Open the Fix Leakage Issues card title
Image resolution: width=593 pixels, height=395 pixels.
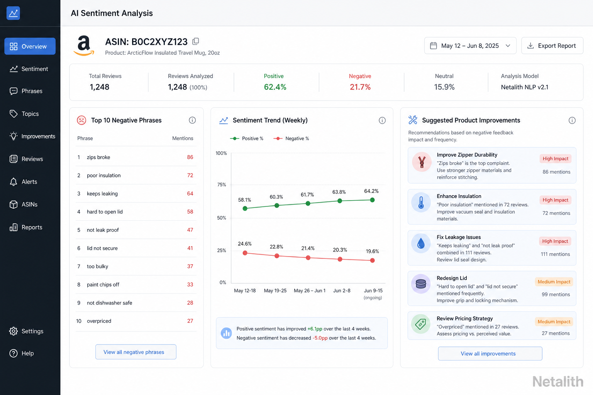click(459, 237)
